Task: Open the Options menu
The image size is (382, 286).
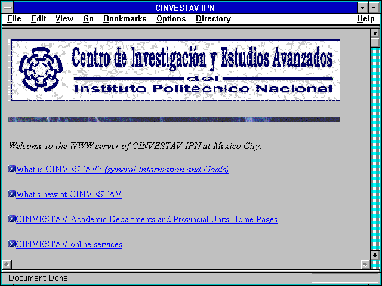Action: point(171,19)
